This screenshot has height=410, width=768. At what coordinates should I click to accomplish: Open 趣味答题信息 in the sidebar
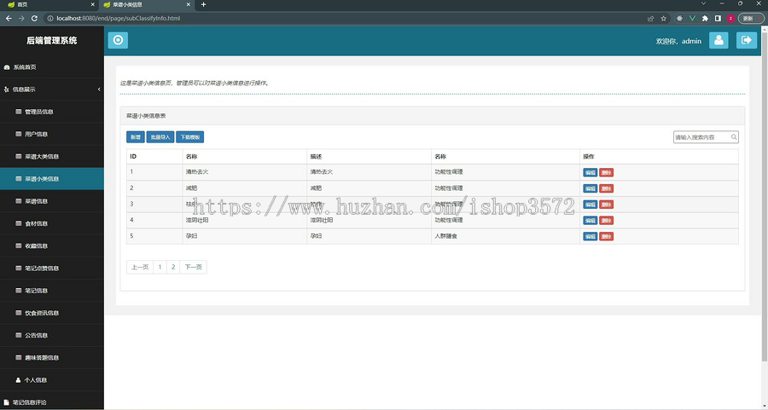point(51,358)
